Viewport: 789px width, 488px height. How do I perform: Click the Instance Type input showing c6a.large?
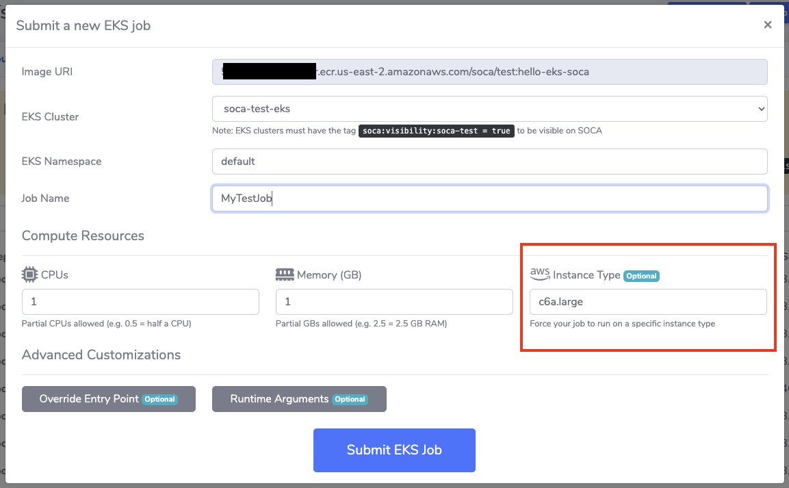[647, 302]
